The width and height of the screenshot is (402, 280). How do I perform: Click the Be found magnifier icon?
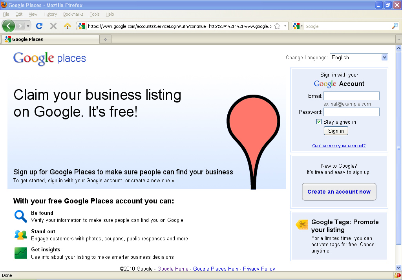[x=20, y=216]
